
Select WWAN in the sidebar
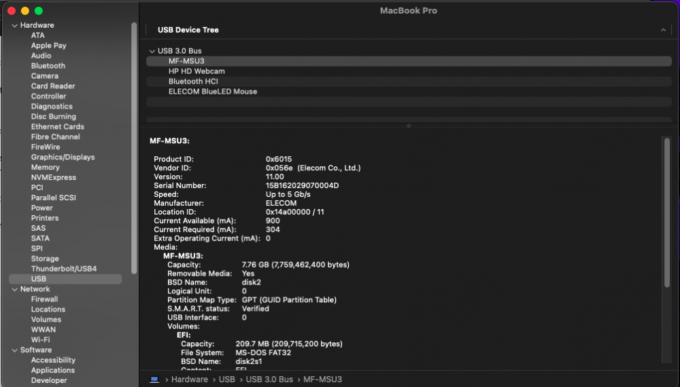pyautogui.click(x=44, y=329)
